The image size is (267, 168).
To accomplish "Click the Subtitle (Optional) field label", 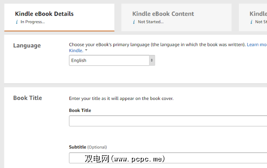I will pyautogui.click(x=88, y=147).
